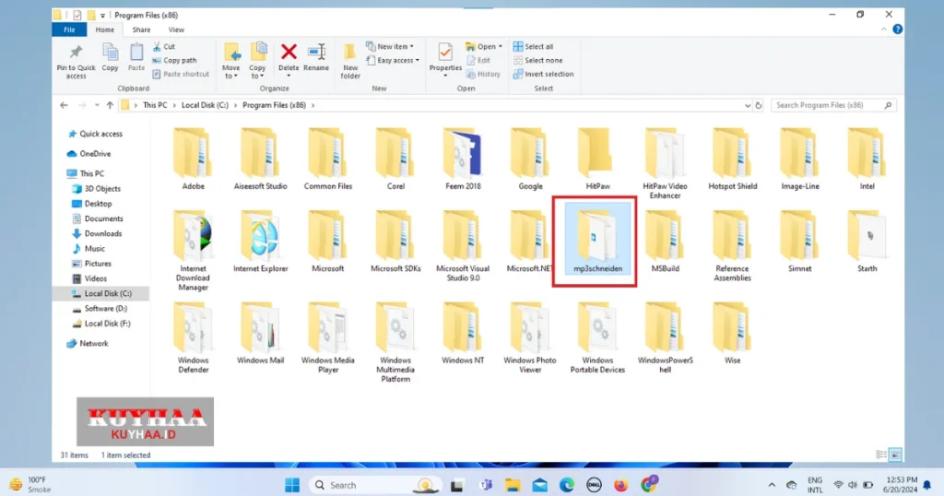Click Local Disk (C:) breadcrumb
Image resolution: width=944 pixels, height=496 pixels.
pos(205,105)
